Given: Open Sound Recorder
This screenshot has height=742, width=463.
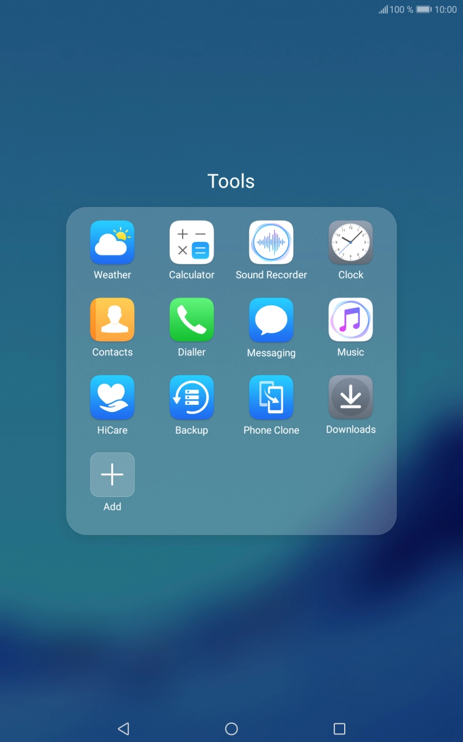Looking at the screenshot, I should tap(271, 243).
